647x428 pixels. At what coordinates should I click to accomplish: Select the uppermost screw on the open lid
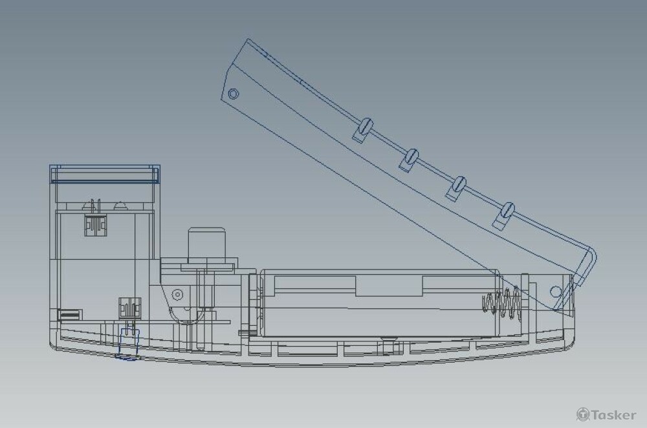(367, 123)
